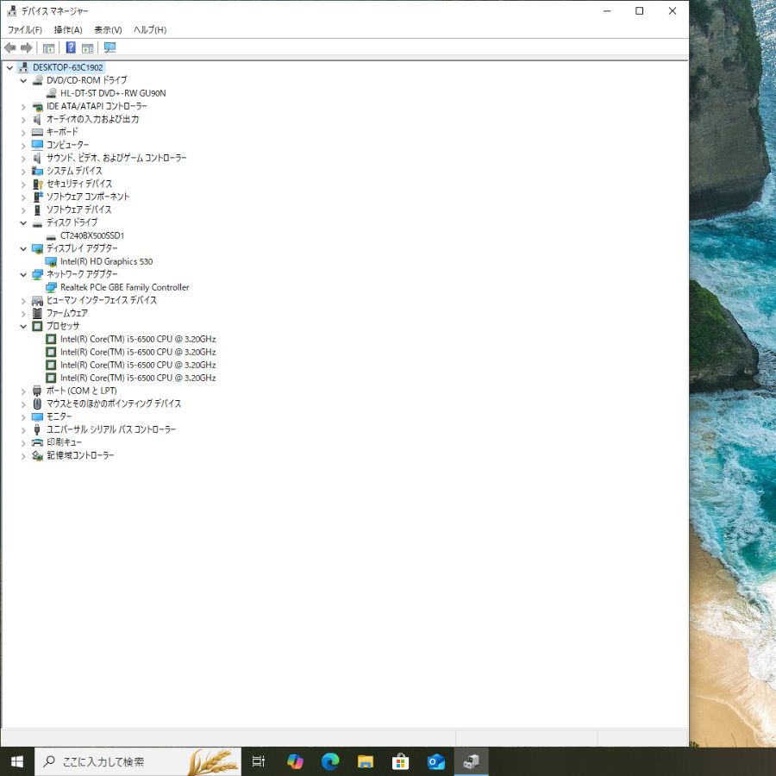Expand the モニター category
This screenshot has height=776, width=776.
[x=23, y=416]
